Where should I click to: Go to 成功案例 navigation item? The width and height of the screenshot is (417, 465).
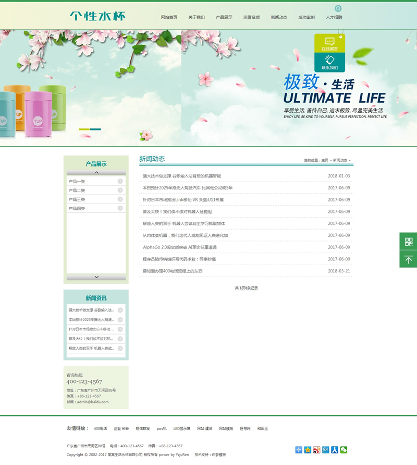[x=306, y=17]
